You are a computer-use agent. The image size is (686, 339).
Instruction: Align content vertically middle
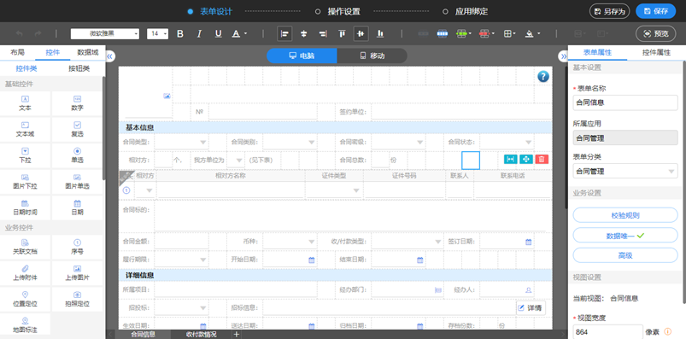click(361, 33)
